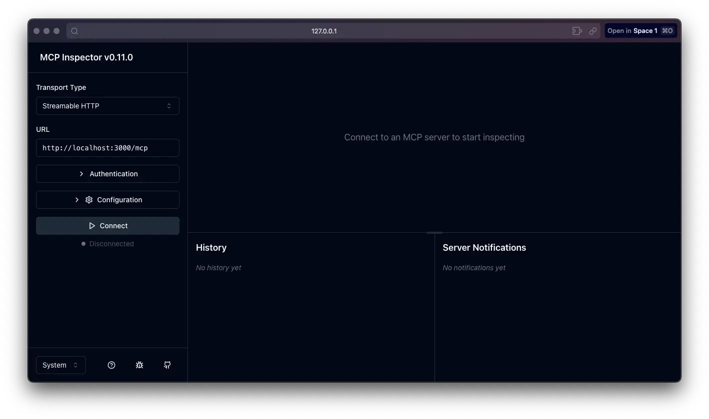709x419 pixels.
Task: Click the search icon in the address bar
Action: (x=74, y=30)
